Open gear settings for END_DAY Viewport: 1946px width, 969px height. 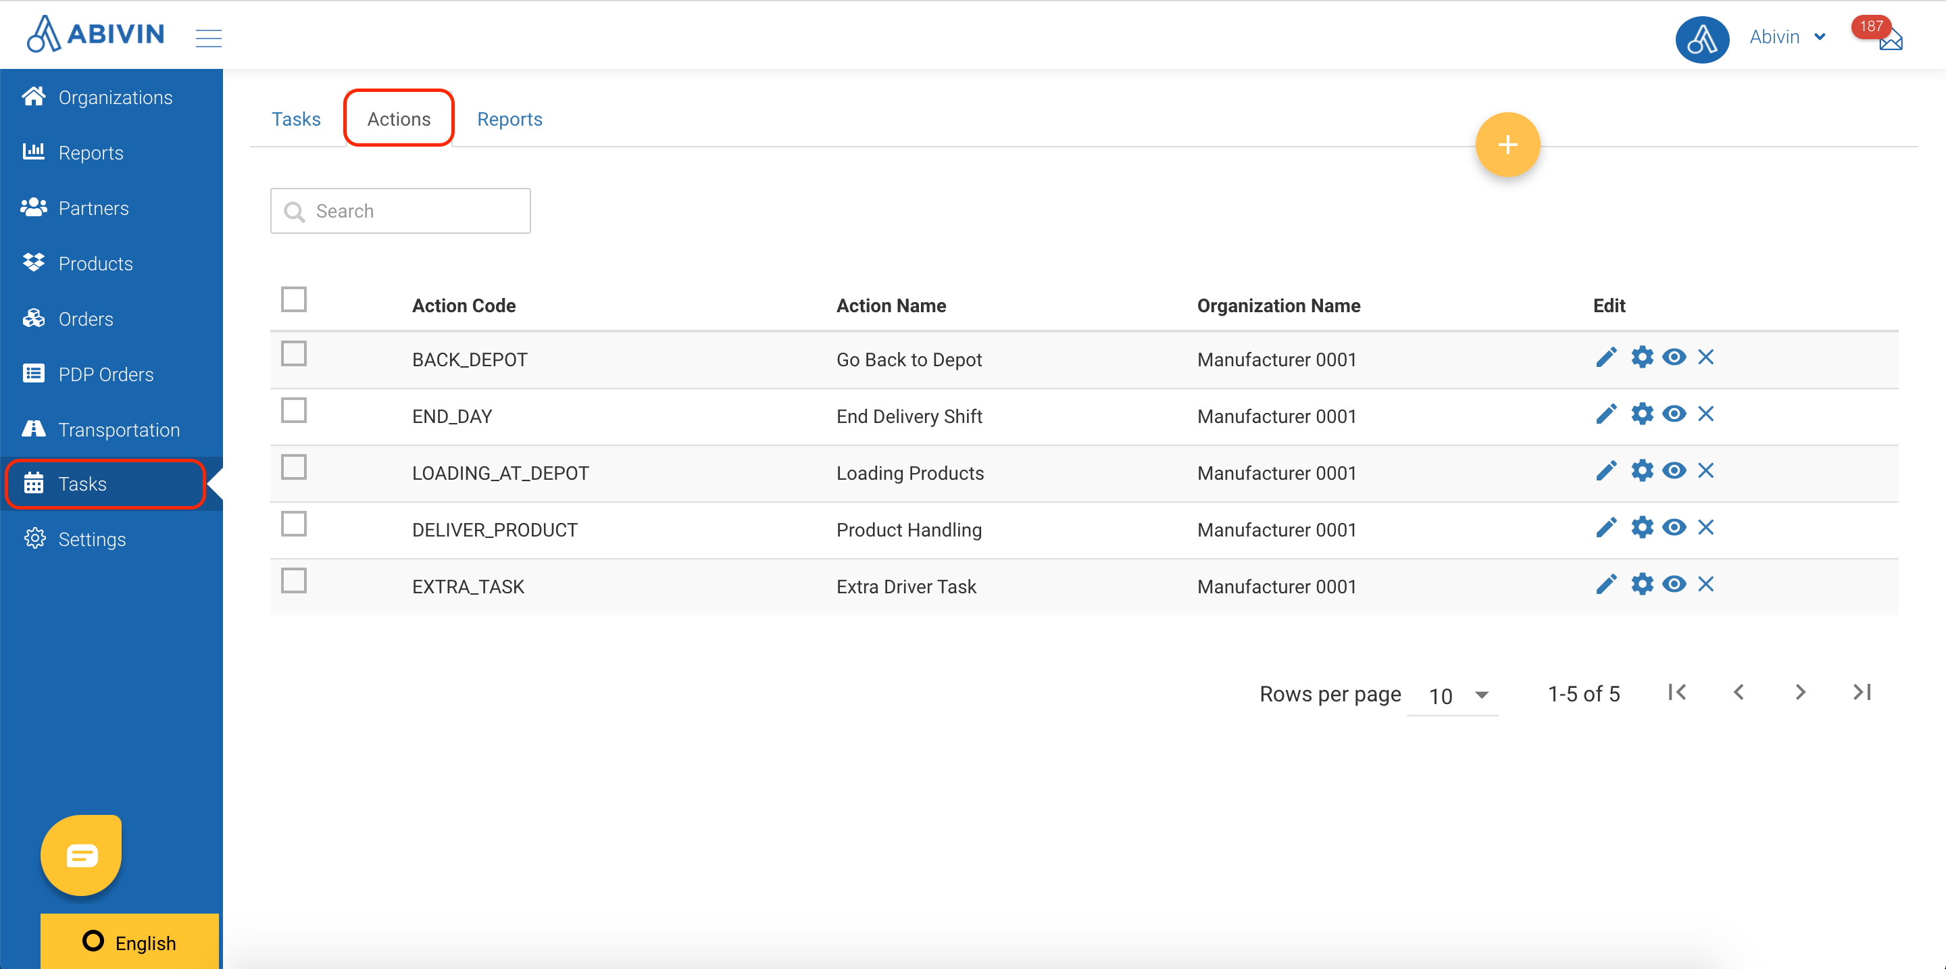tap(1641, 414)
